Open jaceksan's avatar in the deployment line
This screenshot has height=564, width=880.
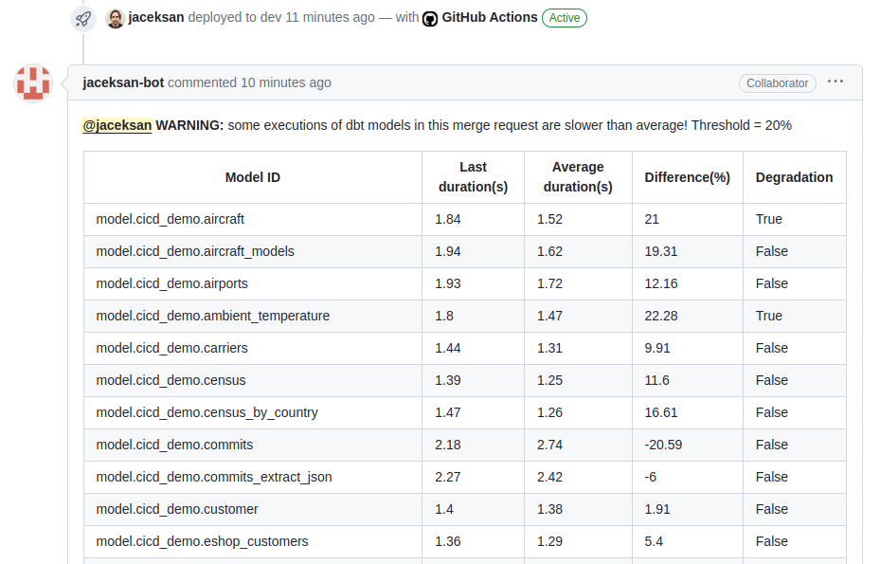tap(115, 17)
